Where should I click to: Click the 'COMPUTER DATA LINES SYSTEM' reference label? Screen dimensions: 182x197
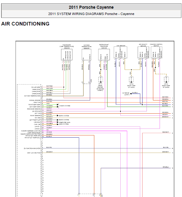[x=64, y=123]
